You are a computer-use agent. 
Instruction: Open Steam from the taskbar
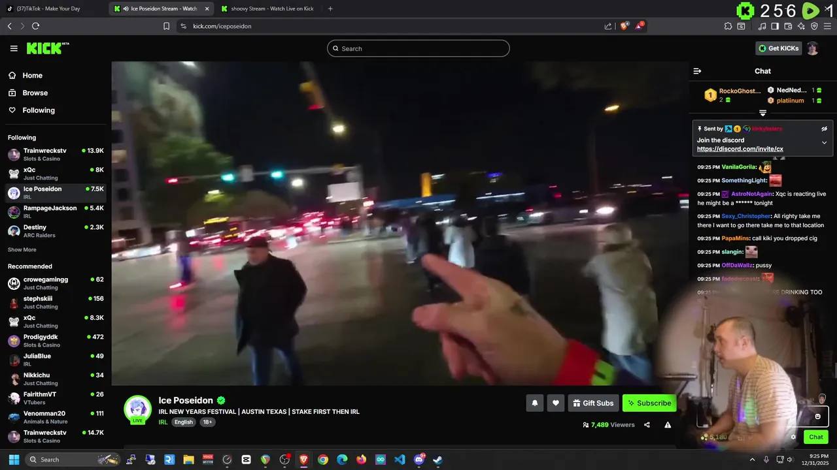437,460
